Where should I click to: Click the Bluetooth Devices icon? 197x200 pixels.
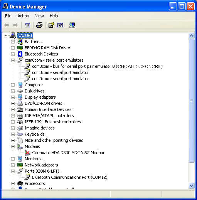point(20,54)
